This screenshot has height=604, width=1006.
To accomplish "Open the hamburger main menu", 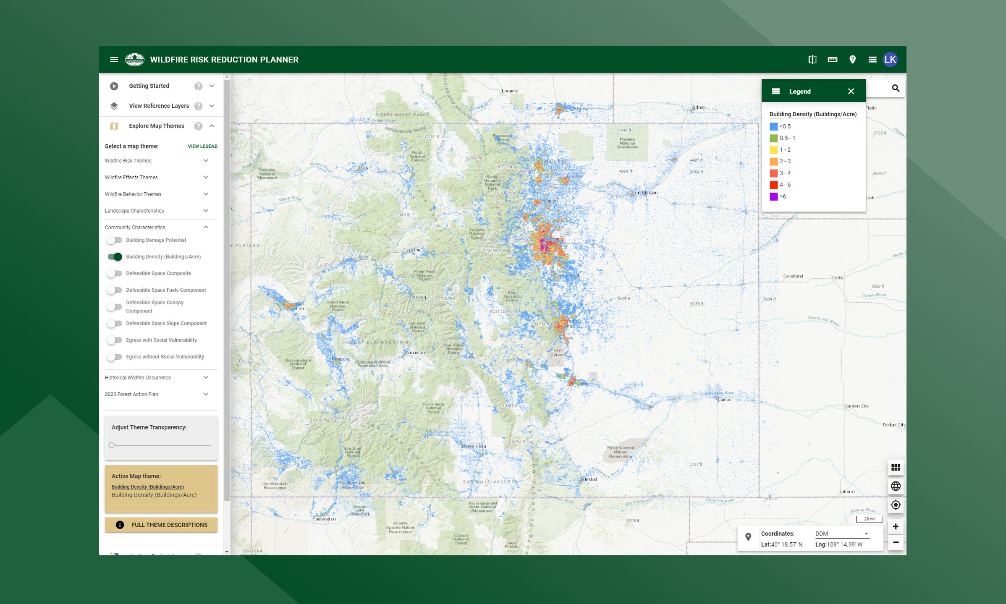I will pos(114,60).
